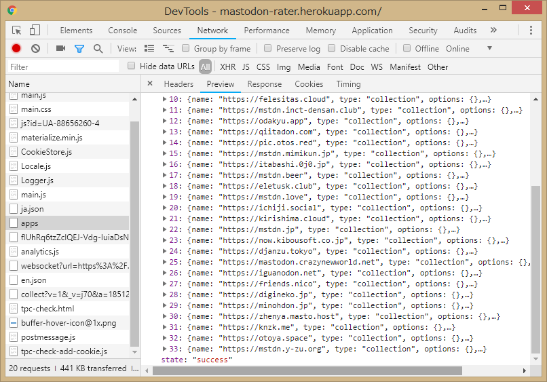547x382 pixels.
Task: Expand item 22 mstdn.jp object
Action: 165,229
